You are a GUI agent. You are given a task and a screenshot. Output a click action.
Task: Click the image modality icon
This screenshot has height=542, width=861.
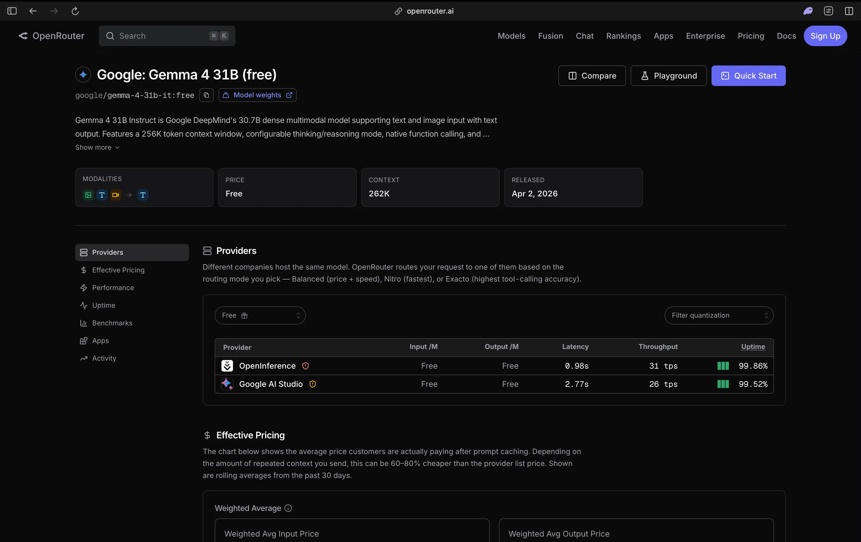point(88,195)
